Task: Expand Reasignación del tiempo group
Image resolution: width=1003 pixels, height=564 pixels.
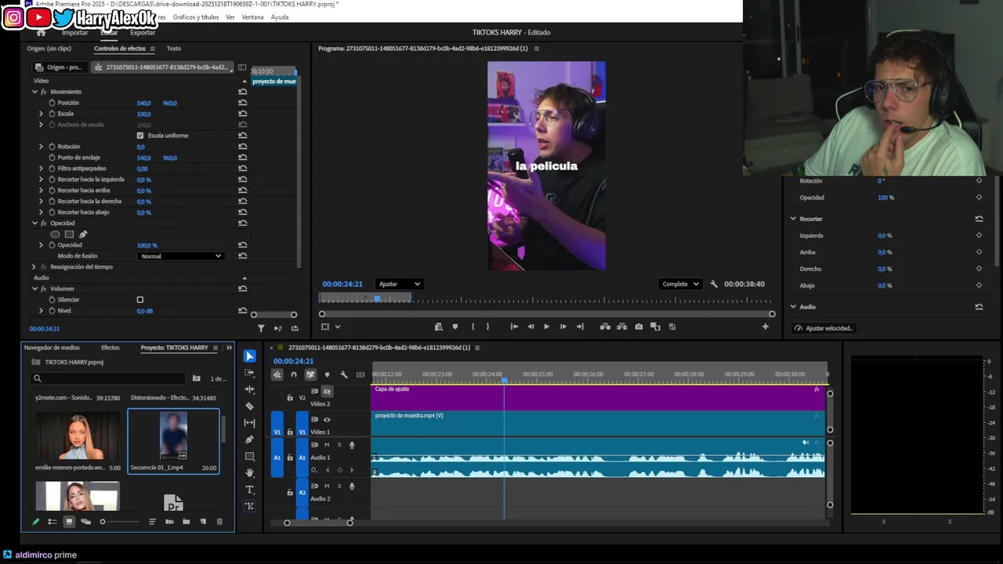Action: coord(34,267)
